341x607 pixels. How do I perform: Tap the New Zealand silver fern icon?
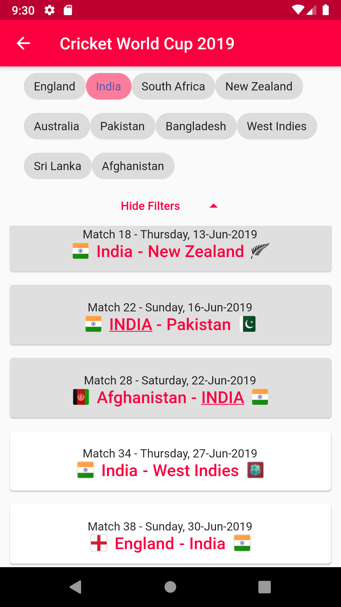coord(260,251)
